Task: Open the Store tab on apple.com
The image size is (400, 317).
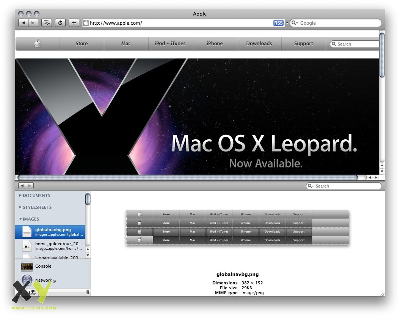Action: pyautogui.click(x=82, y=43)
